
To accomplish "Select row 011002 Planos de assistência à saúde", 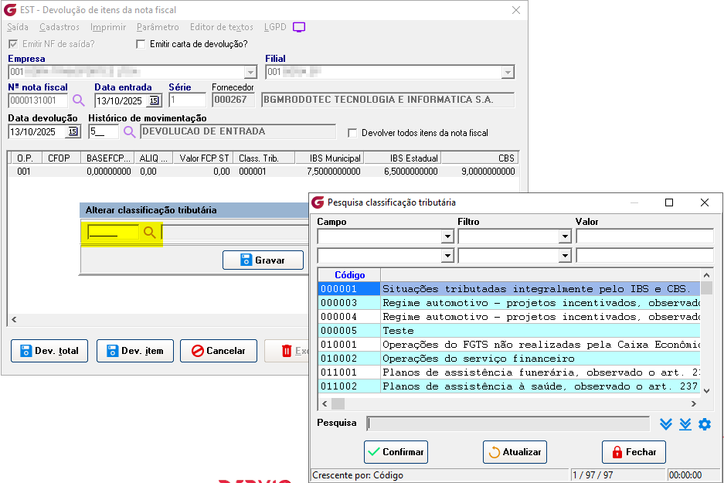I will pyautogui.click(x=509, y=386).
